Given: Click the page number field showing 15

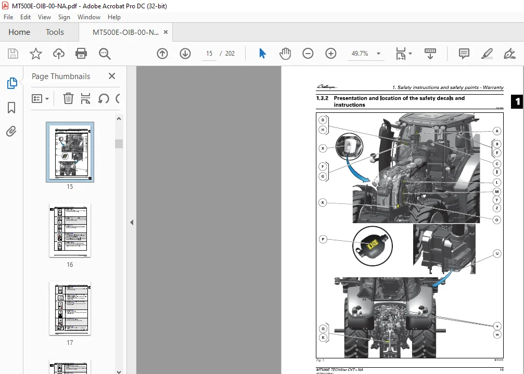Looking at the screenshot, I should (x=209, y=54).
